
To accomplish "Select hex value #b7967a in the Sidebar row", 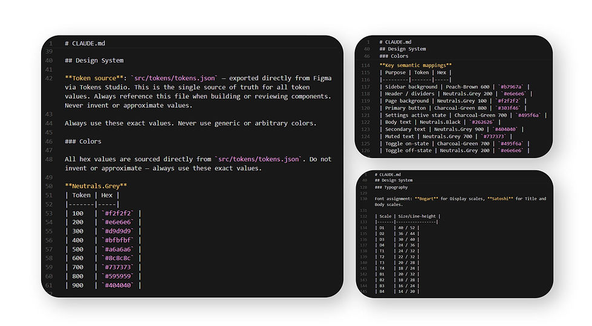I will pyautogui.click(x=510, y=87).
